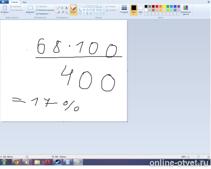The width and height of the screenshot is (211, 169).
Task: Activate the Color 1 box
Action: pos(134,10)
